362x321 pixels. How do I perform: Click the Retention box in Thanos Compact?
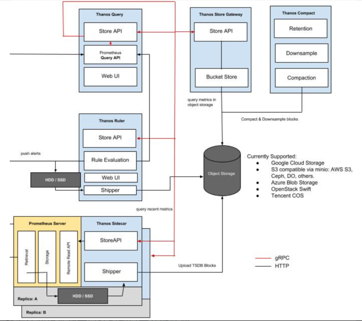pos(300,29)
